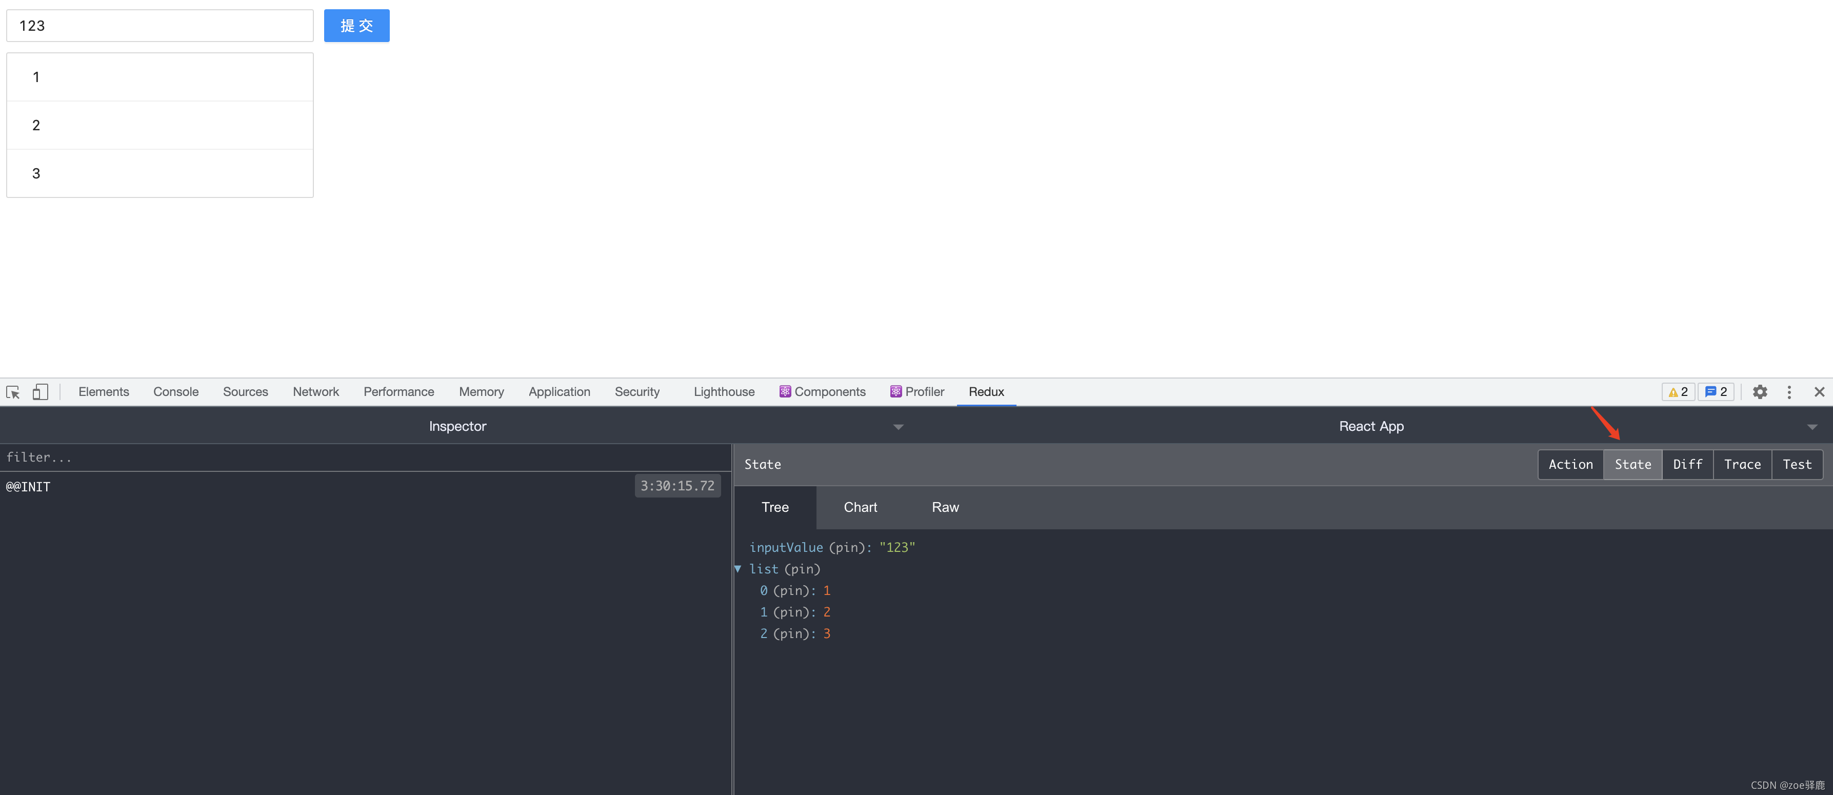This screenshot has height=795, width=1833.
Task: Click the messages count badge
Action: [x=1716, y=392]
